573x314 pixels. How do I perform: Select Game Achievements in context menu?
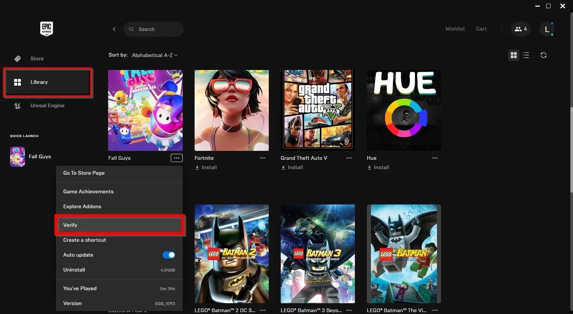(x=119, y=191)
